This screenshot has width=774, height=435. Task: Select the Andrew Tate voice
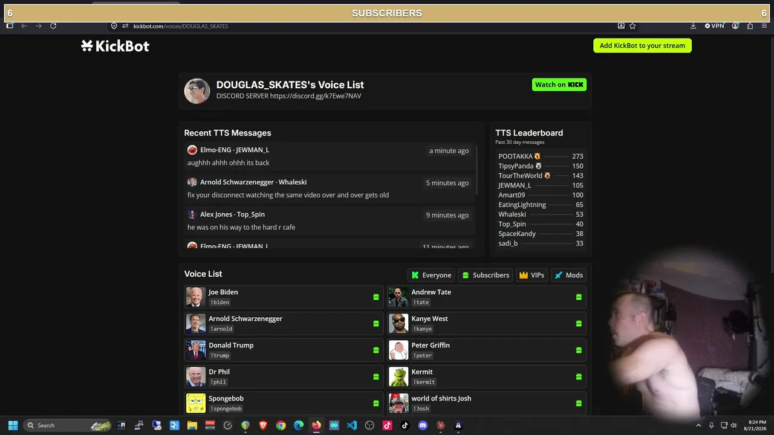487,297
